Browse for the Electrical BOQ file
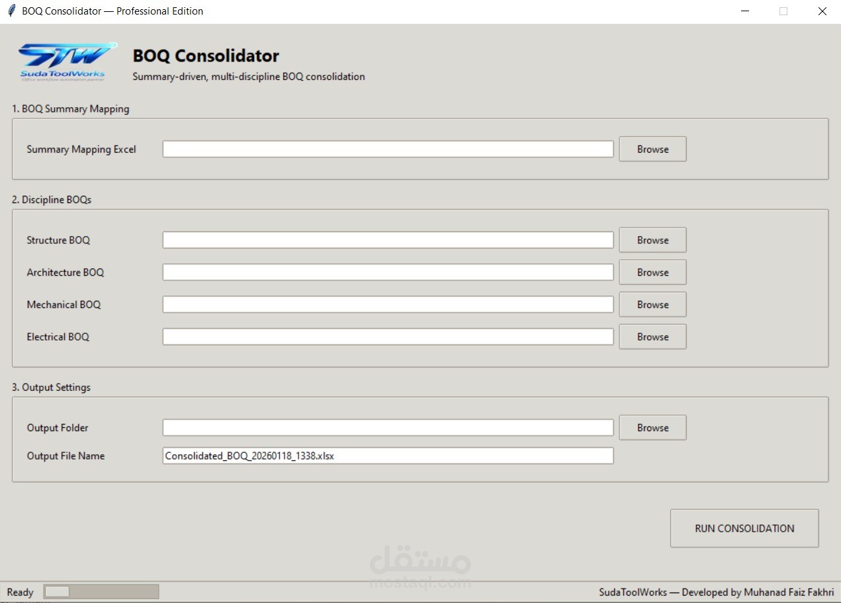The image size is (841, 603). tap(652, 337)
